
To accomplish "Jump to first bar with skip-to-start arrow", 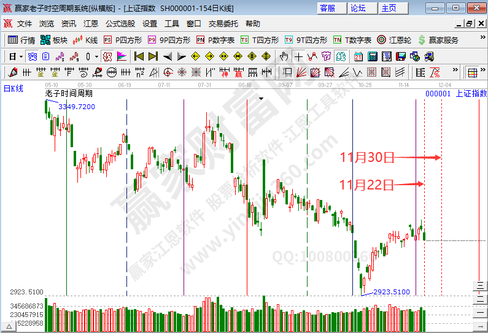I will click(139, 56).
